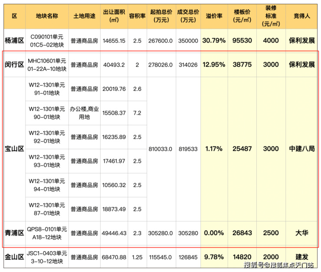Select the 0.00% premium rate cell
The image size is (321, 272).
pos(214,233)
